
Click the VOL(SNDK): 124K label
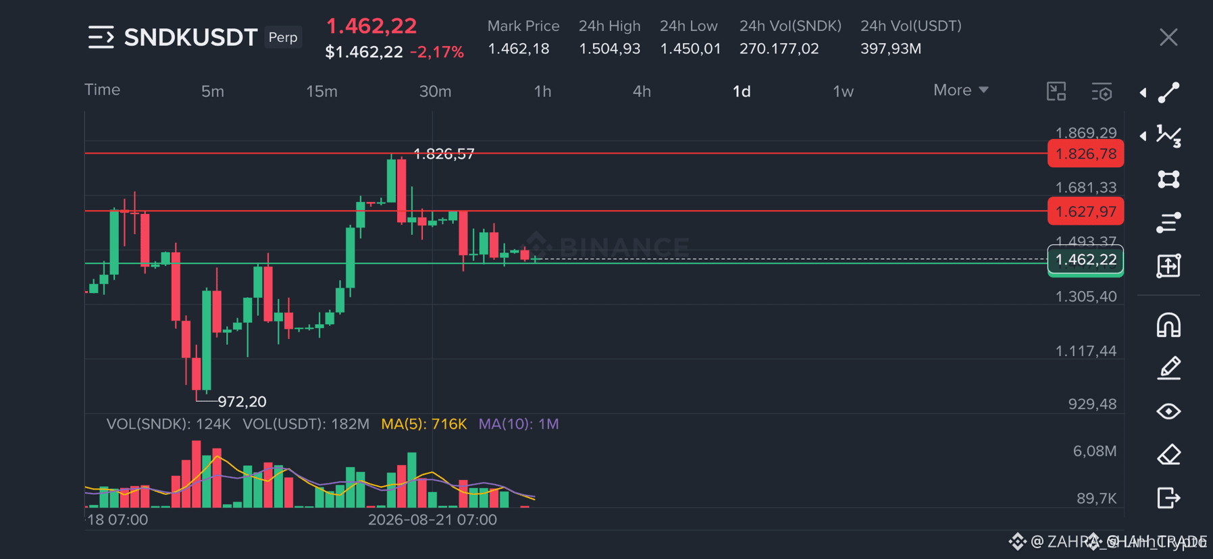point(168,424)
